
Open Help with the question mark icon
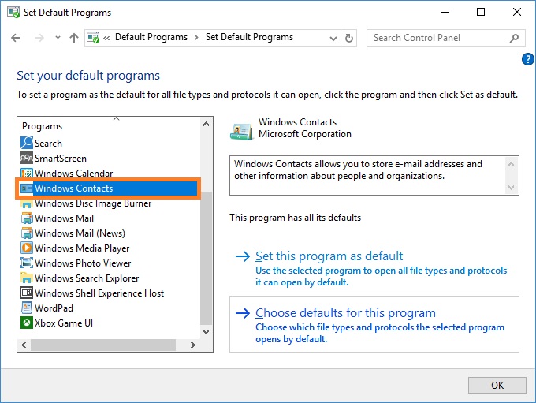[x=528, y=59]
